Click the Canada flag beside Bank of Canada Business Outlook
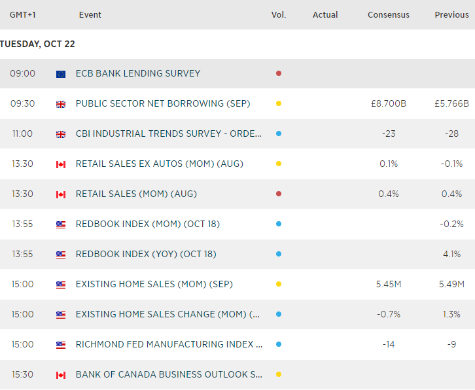 click(61, 375)
